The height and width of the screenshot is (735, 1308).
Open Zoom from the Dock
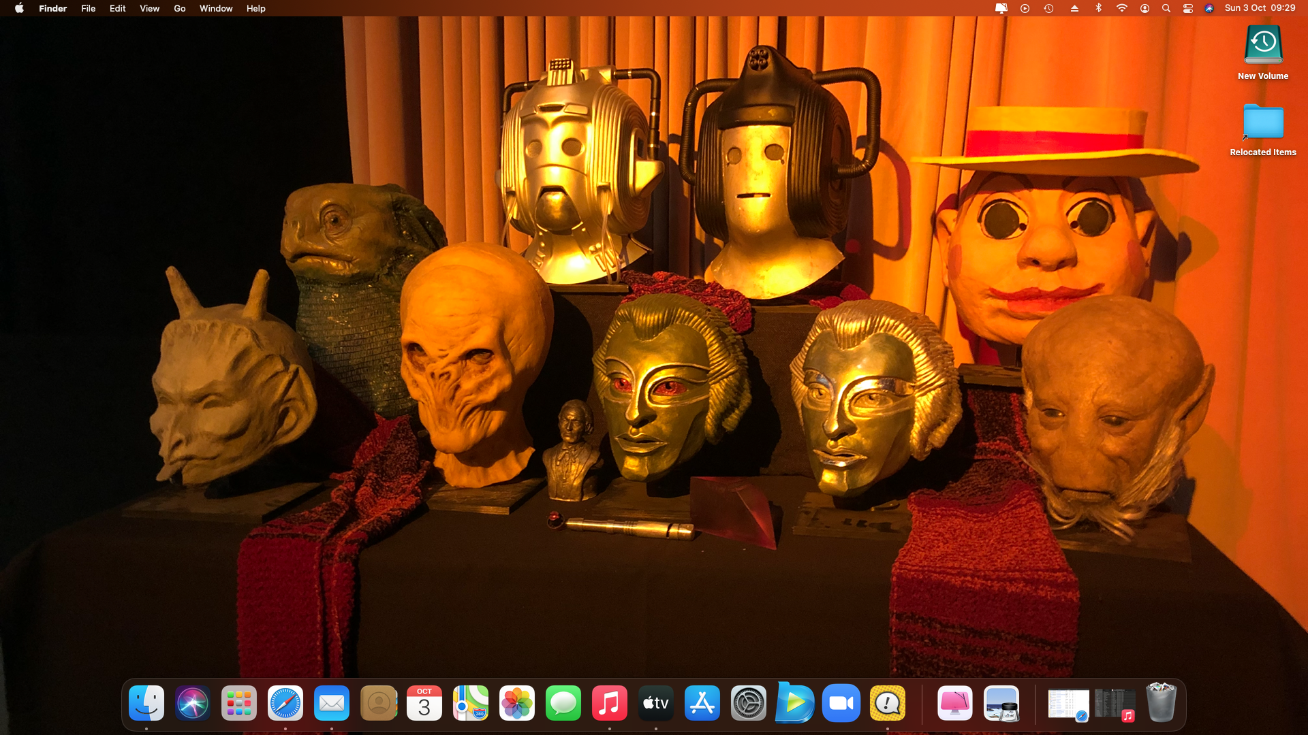coord(841,703)
